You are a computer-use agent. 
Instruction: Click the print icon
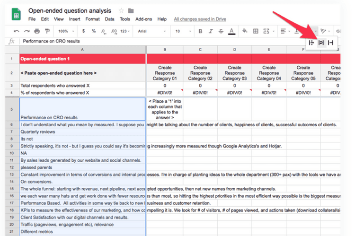click(x=36, y=31)
